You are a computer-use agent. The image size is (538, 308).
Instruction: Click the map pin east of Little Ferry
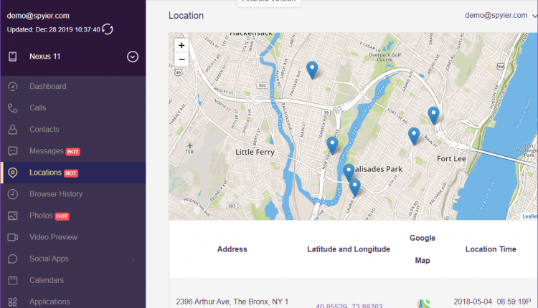[332, 145]
